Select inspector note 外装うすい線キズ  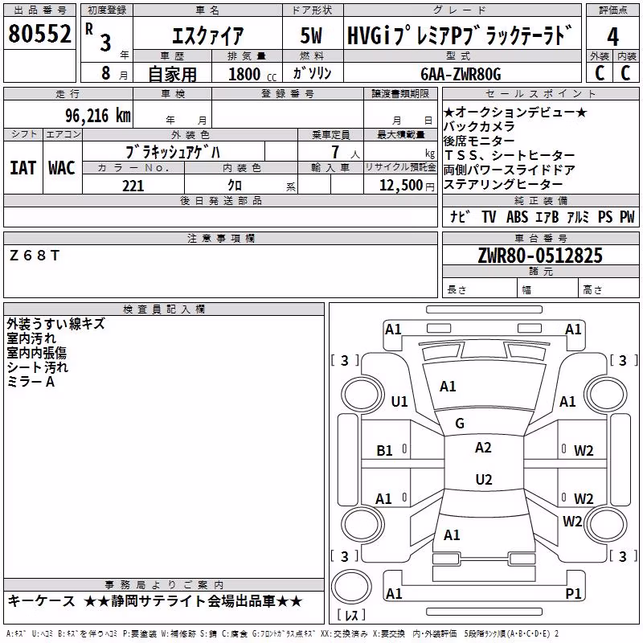55,324
